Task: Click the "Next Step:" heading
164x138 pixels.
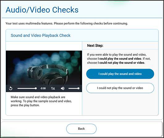Action: 95,46
